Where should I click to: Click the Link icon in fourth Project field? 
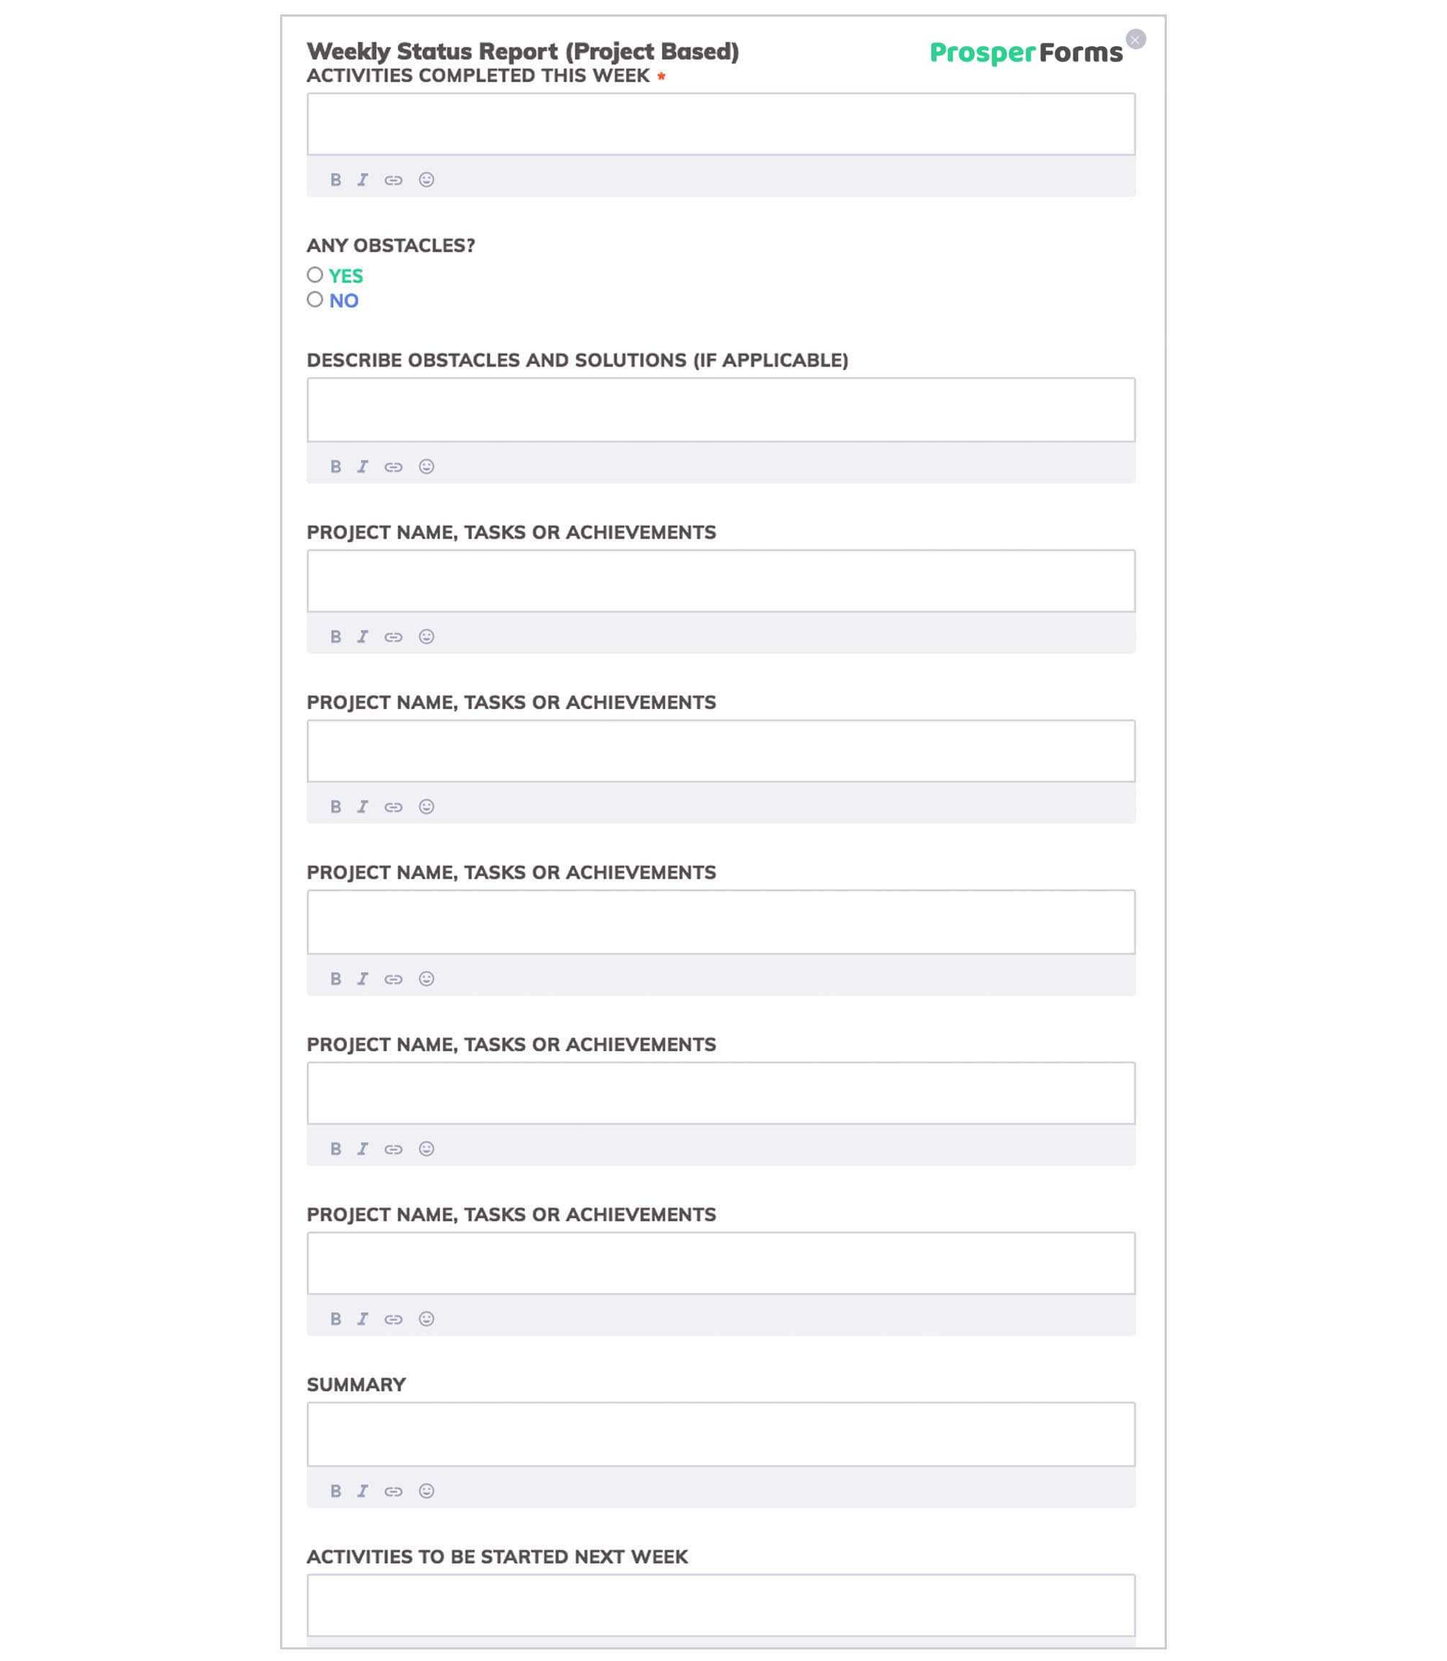[394, 1149]
